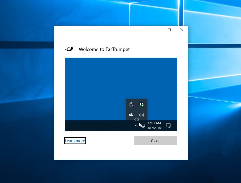Close the window with the title-bar X

coord(182,30)
